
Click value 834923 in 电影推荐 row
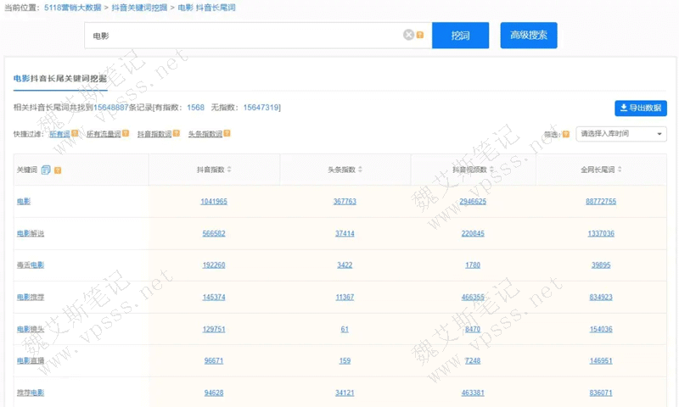[601, 297]
